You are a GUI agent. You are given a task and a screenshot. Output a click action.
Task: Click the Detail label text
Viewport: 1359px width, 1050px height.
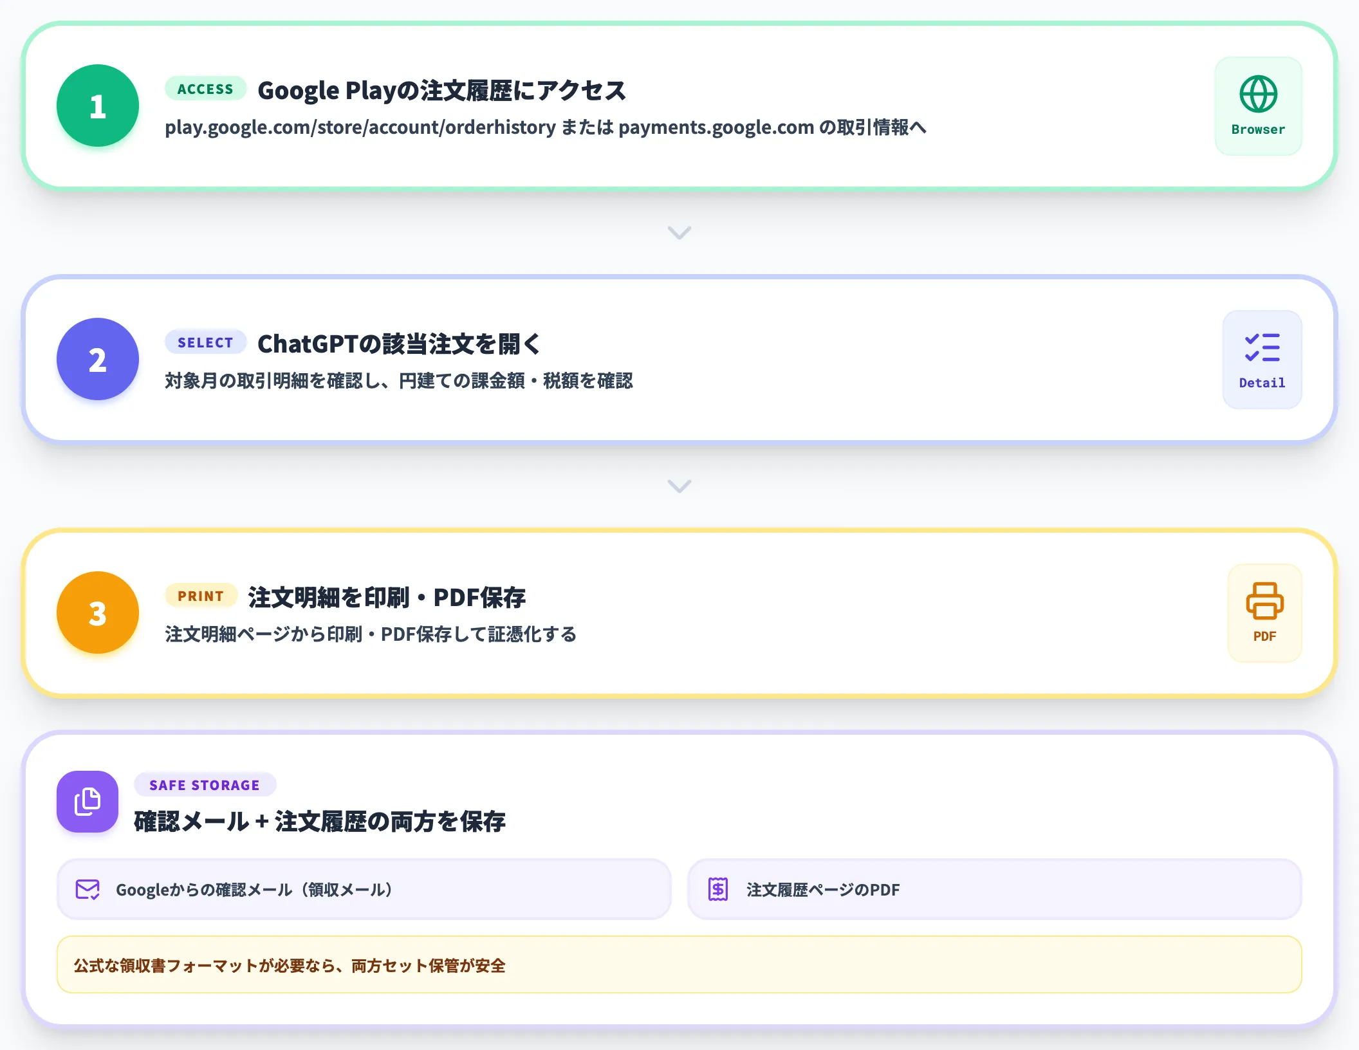1262,383
